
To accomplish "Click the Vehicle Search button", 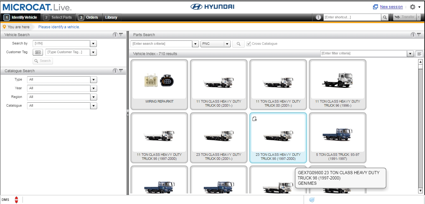I will pyautogui.click(x=43, y=61).
